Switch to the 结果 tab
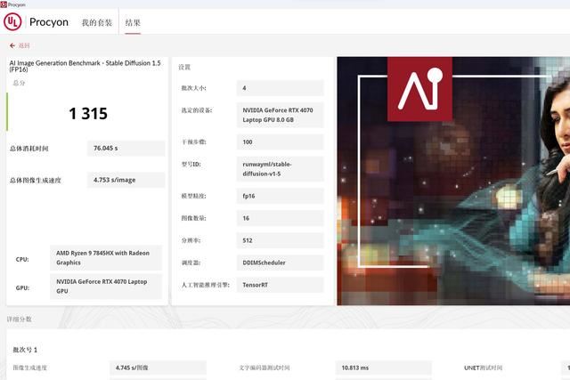This screenshot has height=380, width=570. (x=133, y=22)
